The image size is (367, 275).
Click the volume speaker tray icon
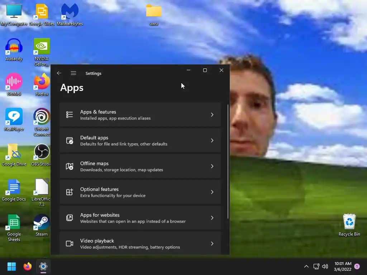(325, 266)
